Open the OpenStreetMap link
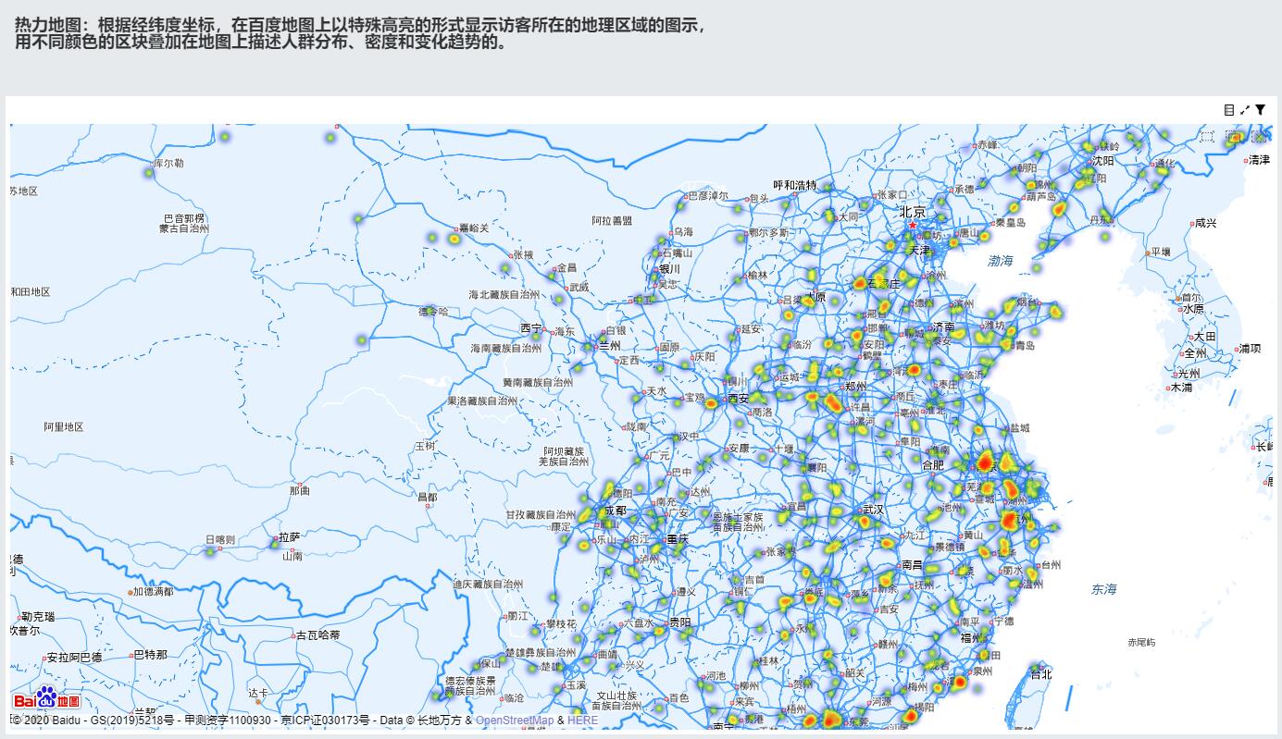This screenshot has height=739, width=1282. [515, 721]
